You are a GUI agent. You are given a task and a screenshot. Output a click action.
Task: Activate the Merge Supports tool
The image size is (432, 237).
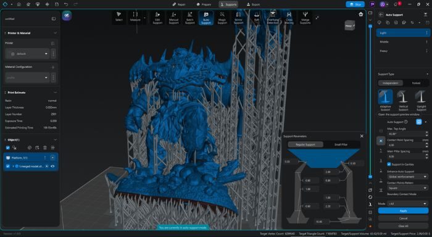tap(305, 18)
